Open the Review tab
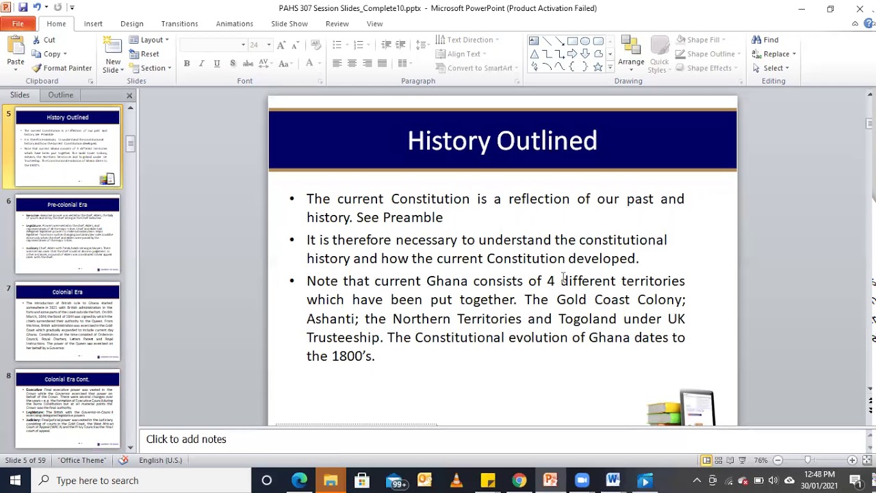The image size is (876, 493). (337, 24)
